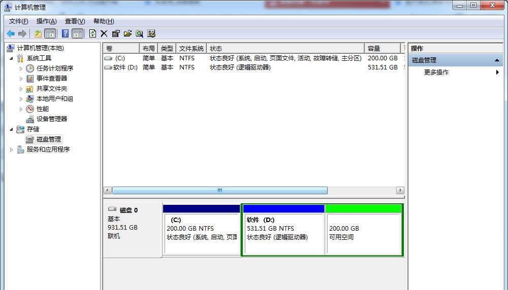
Task: Click the Up one level folder icon
Action: click(38, 33)
